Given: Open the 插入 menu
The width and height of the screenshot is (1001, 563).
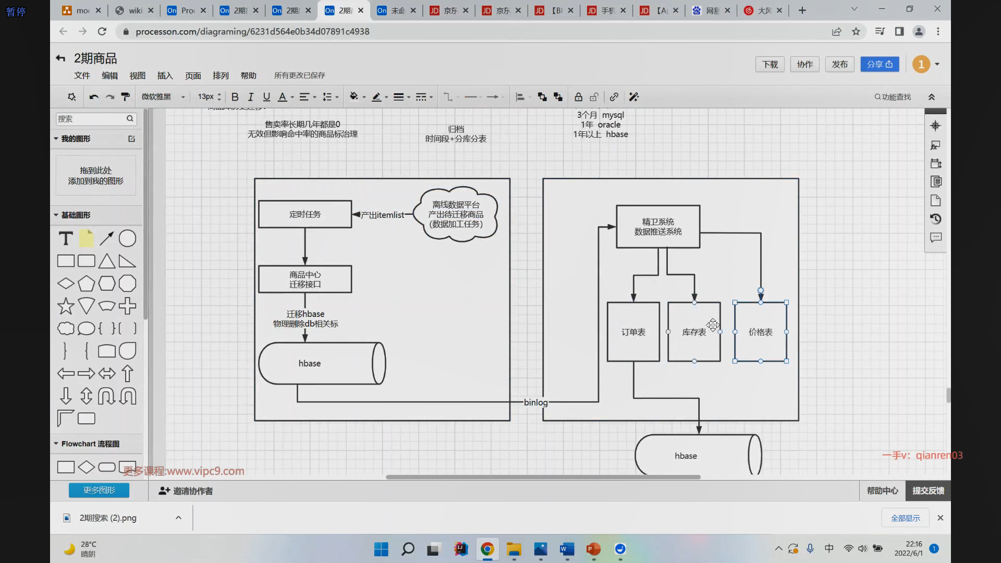Looking at the screenshot, I should coord(165,76).
